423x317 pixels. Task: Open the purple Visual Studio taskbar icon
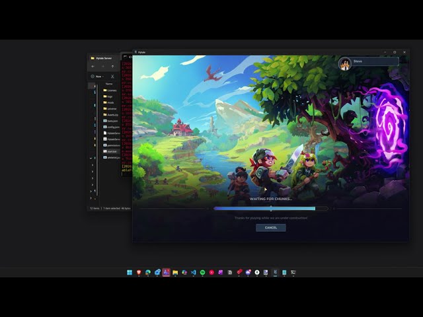pos(221,273)
